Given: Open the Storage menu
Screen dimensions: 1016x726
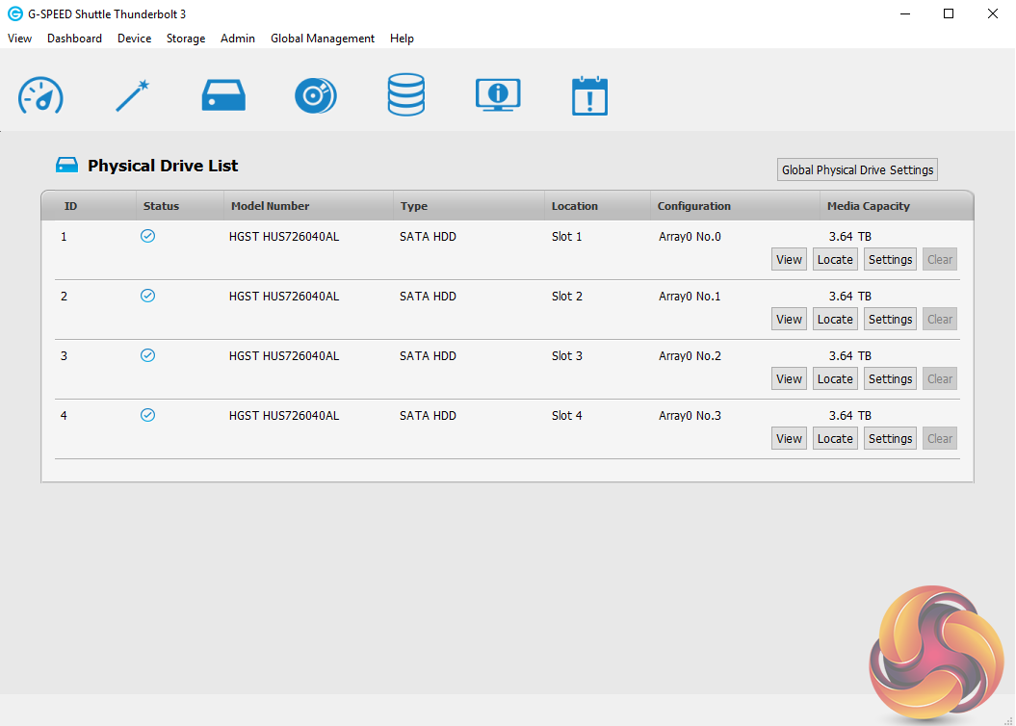Looking at the screenshot, I should (186, 39).
